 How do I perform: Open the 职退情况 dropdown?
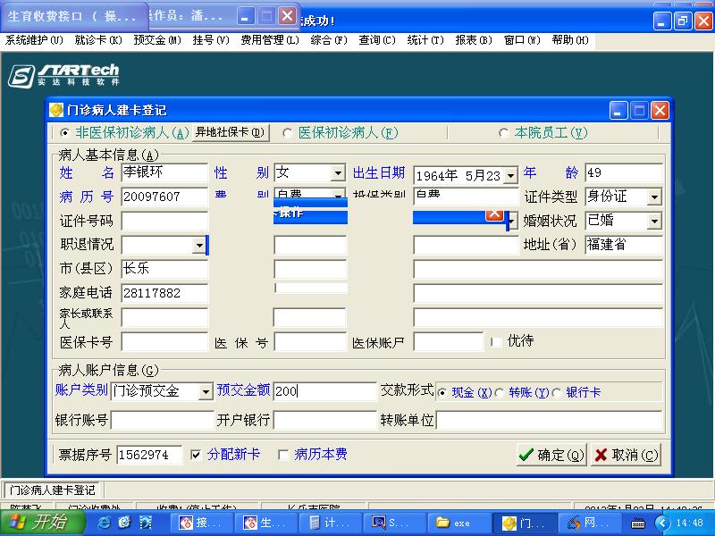199,245
